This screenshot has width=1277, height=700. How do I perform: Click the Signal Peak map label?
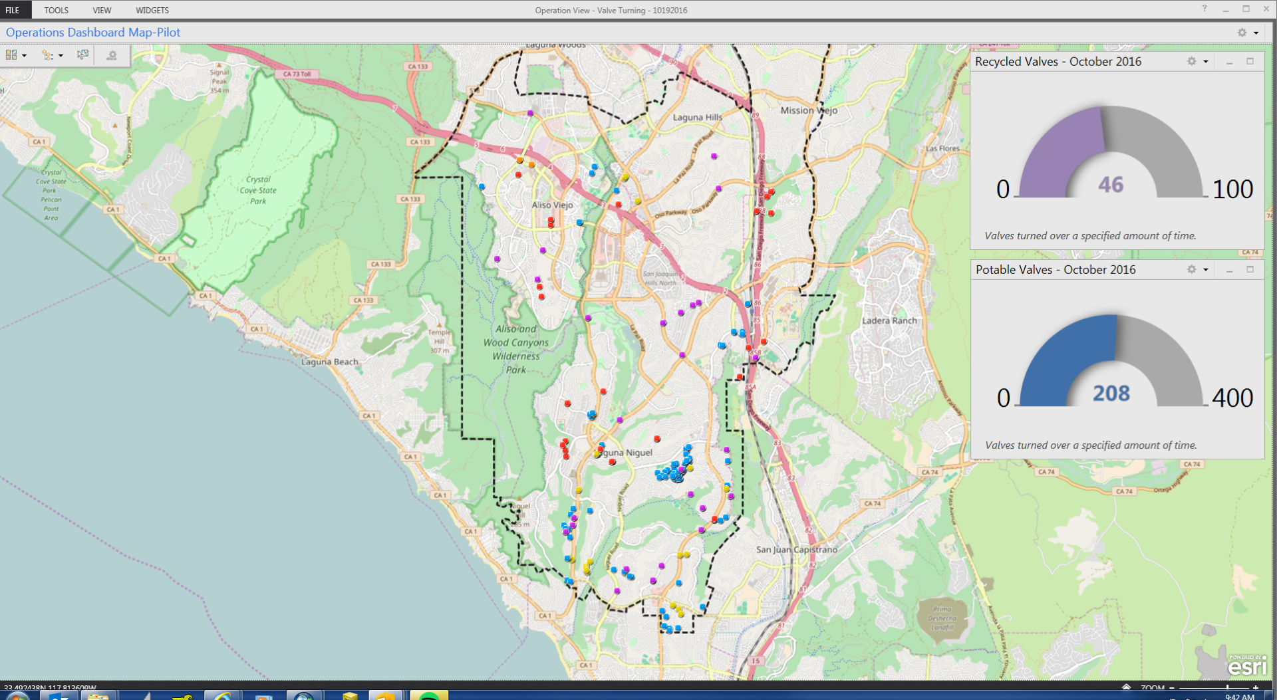point(219,81)
